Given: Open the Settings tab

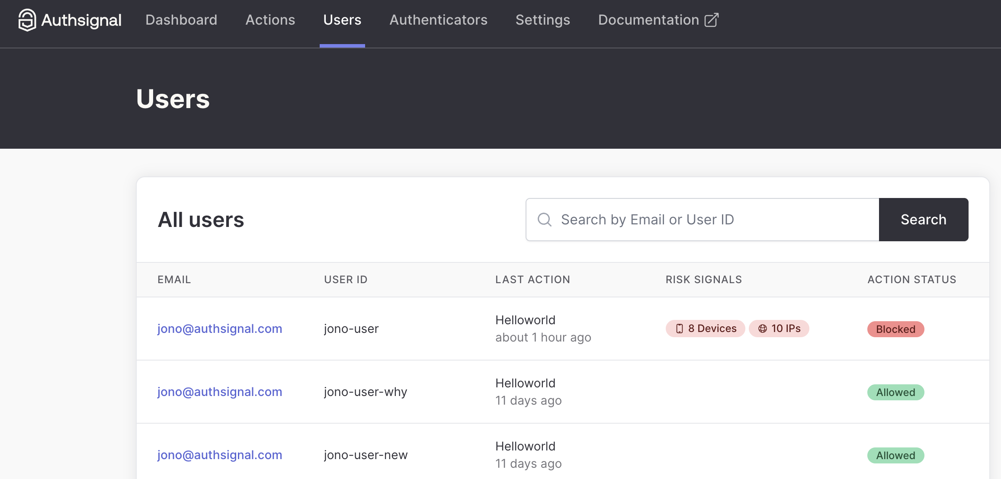Looking at the screenshot, I should pos(542,20).
